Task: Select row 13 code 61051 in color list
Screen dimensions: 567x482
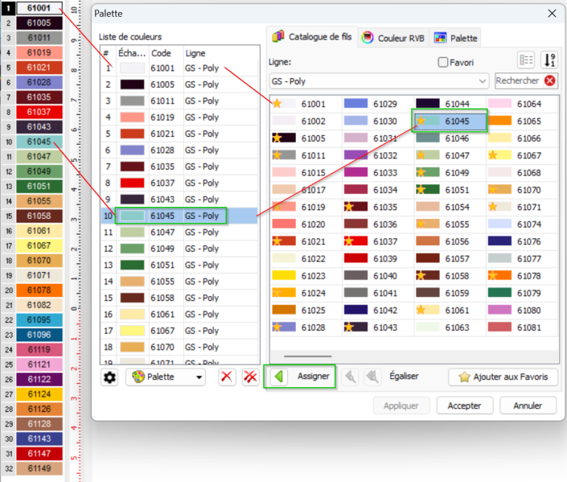Action: 179,265
